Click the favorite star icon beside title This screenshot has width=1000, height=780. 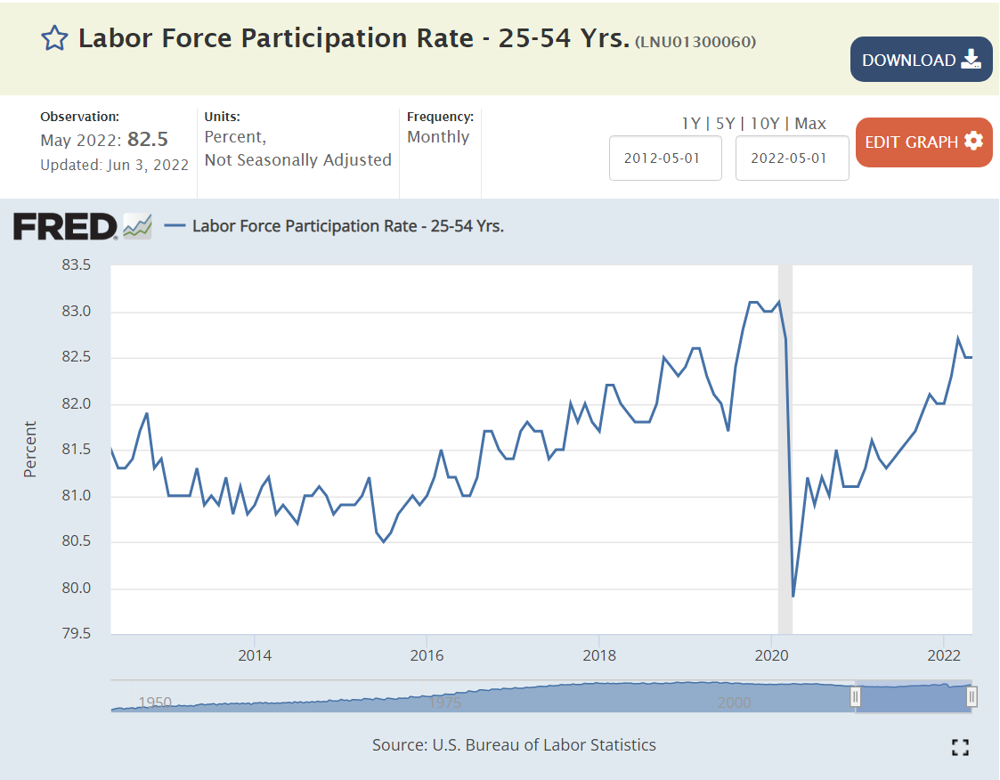coord(55,38)
